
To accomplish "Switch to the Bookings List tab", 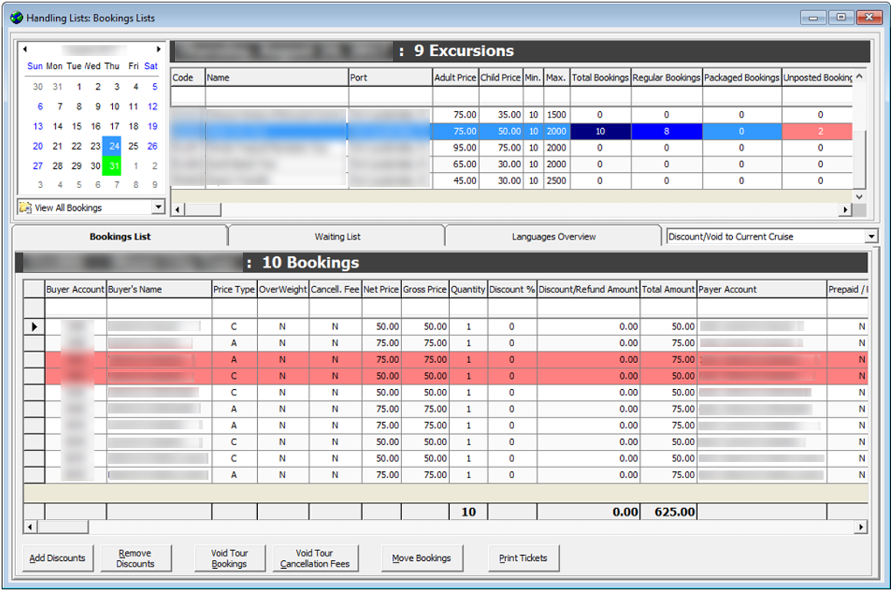I will pyautogui.click(x=120, y=236).
